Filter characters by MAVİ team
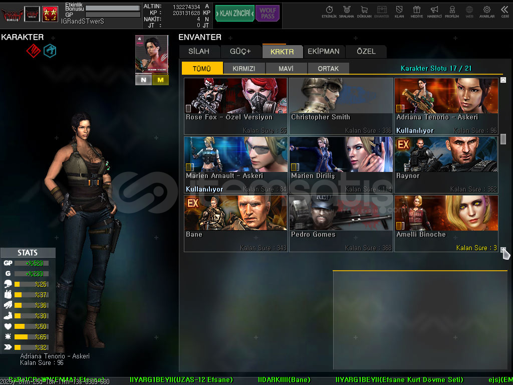 [286, 68]
